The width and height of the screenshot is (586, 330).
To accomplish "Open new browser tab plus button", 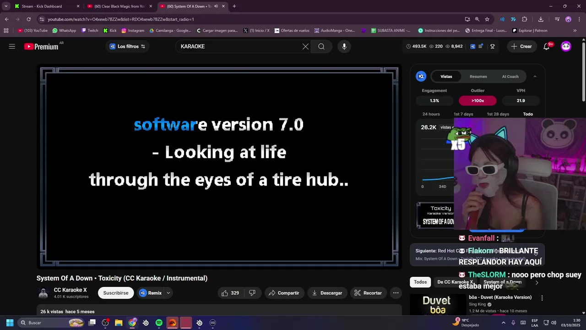I will 234,6.
